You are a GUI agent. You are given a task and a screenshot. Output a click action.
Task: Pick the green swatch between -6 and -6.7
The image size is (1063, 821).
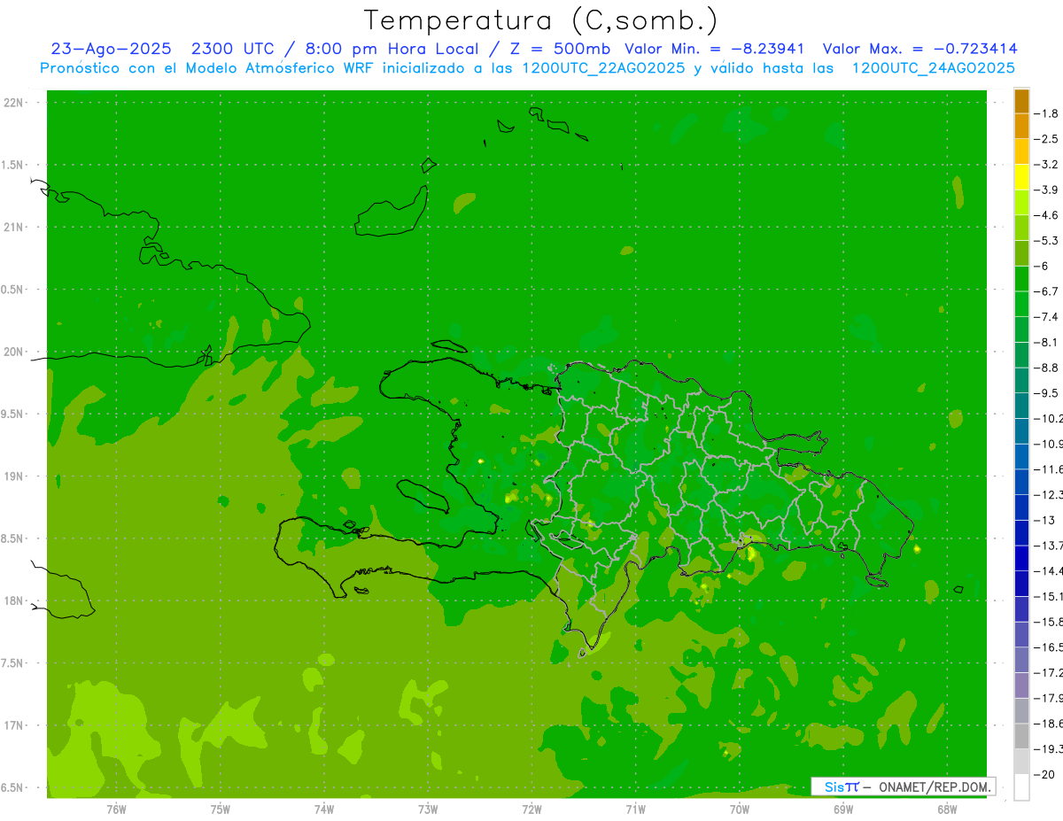pos(1021,279)
